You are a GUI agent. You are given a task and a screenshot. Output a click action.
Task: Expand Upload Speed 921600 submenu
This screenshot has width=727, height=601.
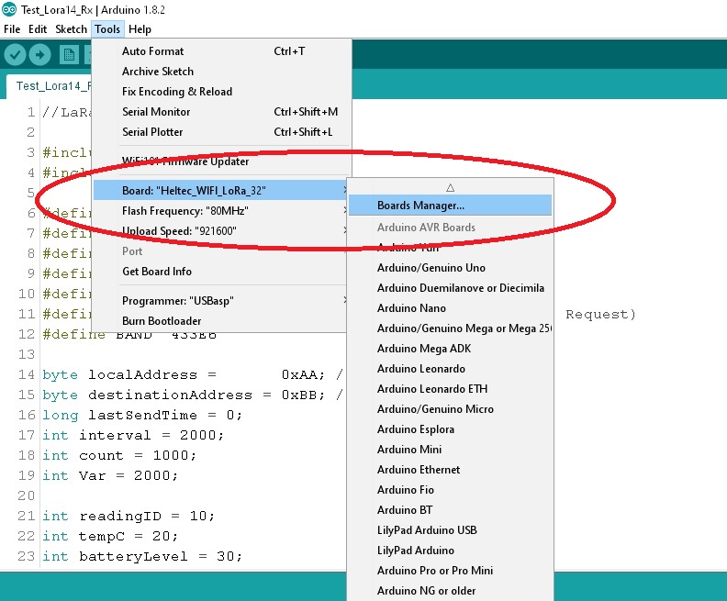click(x=220, y=230)
